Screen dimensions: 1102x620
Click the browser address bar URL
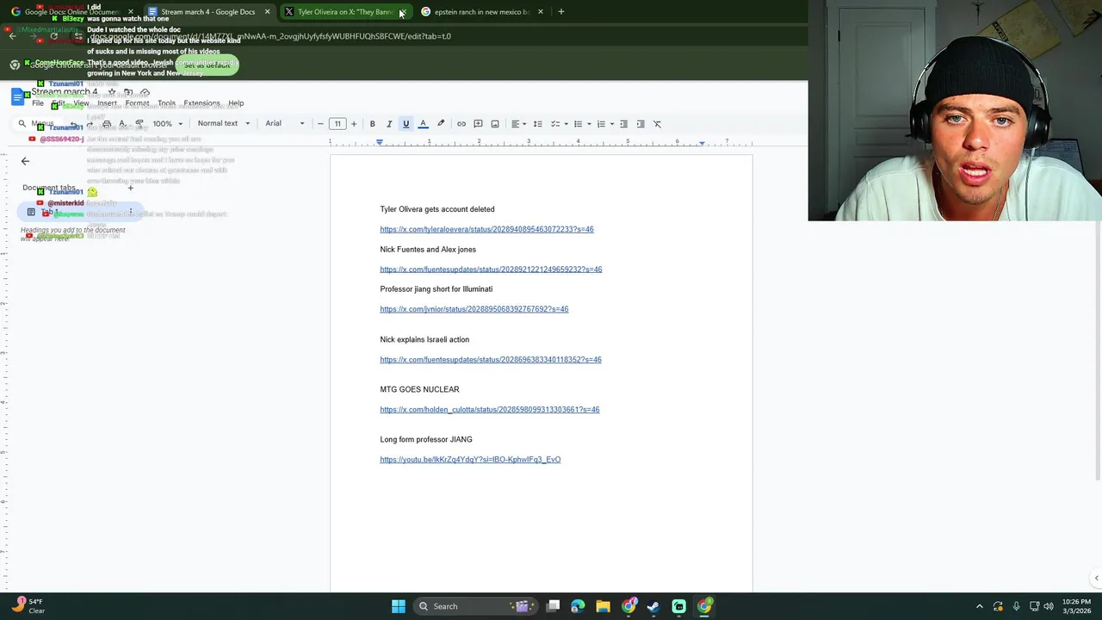(271, 36)
